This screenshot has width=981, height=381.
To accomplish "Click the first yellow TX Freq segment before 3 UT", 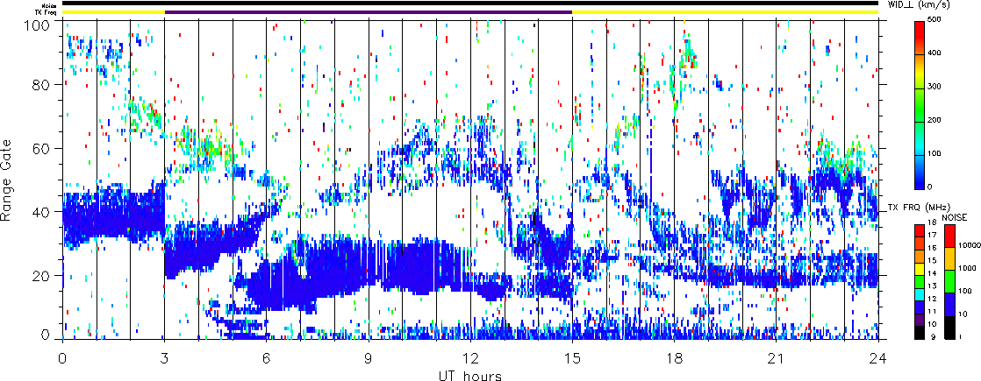I will (113, 11).
